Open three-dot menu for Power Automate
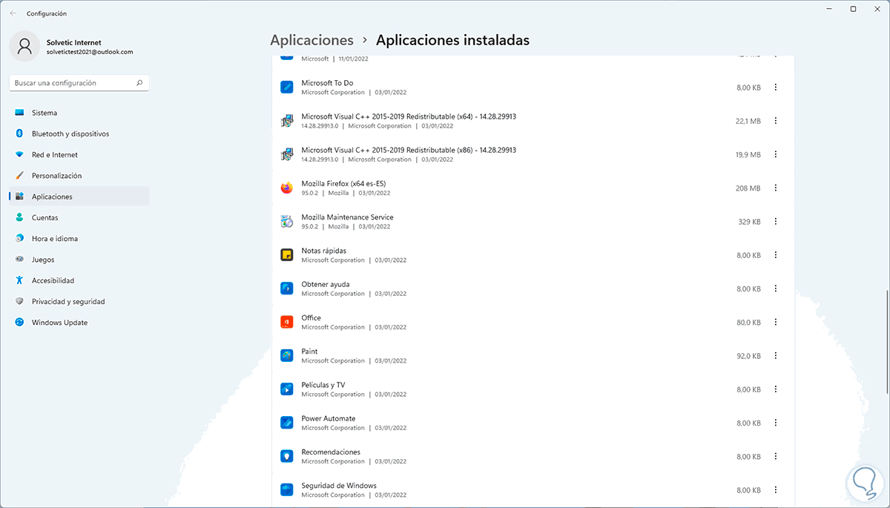The width and height of the screenshot is (890, 508). [776, 423]
